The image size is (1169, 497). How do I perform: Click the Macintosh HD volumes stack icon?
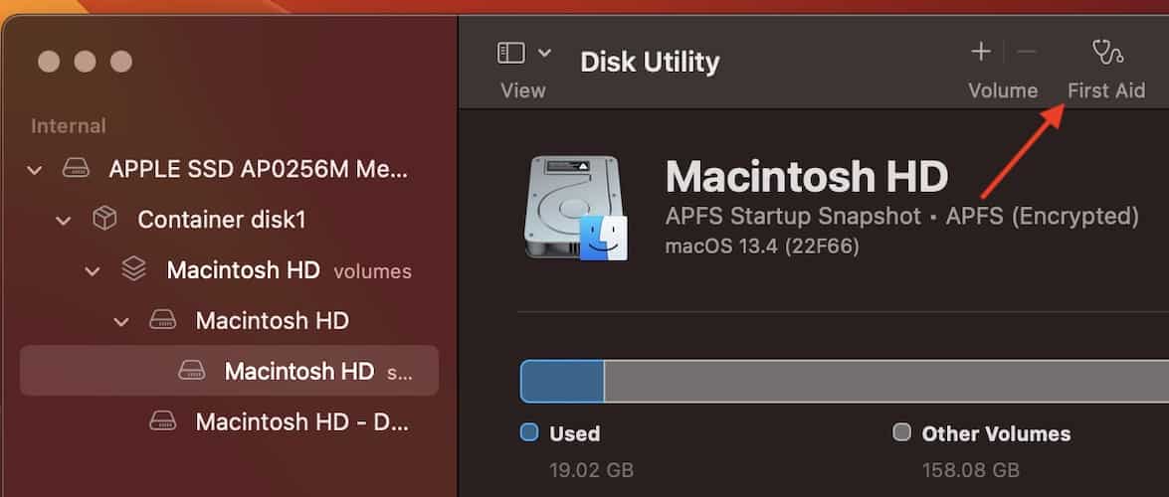click(133, 269)
